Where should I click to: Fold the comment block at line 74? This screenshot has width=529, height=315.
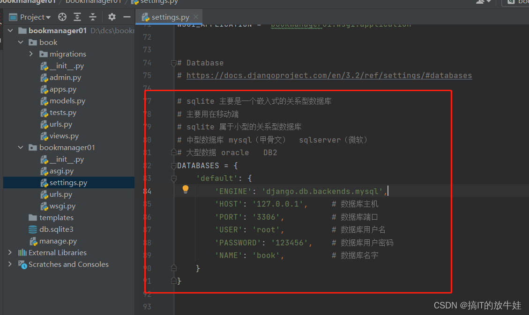point(174,63)
